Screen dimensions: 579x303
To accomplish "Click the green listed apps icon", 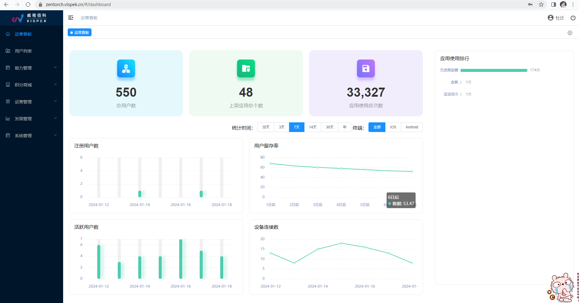I will [x=246, y=69].
